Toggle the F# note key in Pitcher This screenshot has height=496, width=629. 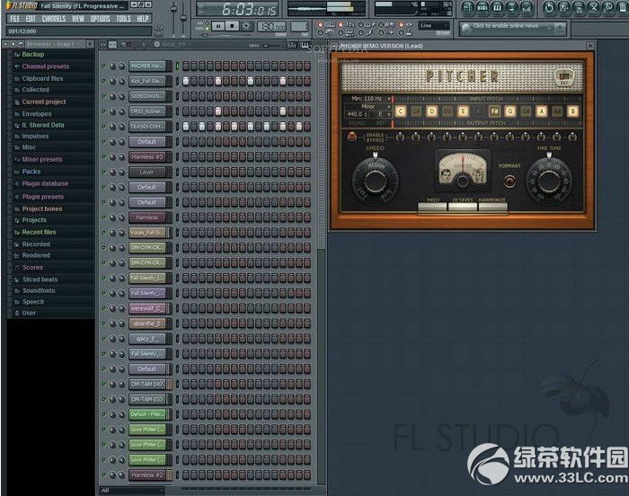click(494, 111)
